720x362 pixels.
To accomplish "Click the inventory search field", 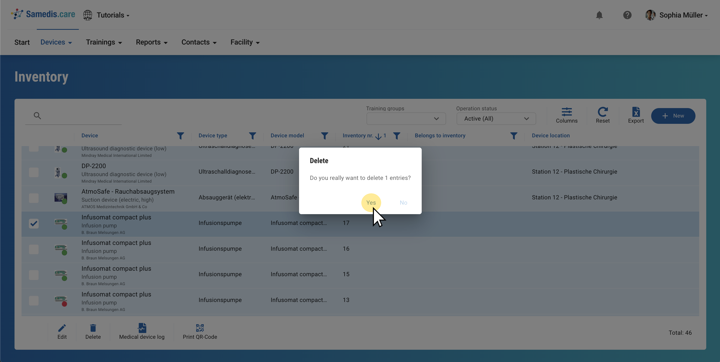I will pyautogui.click(x=81, y=116).
